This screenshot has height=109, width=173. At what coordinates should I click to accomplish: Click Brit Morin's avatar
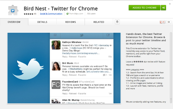pos(56,66)
